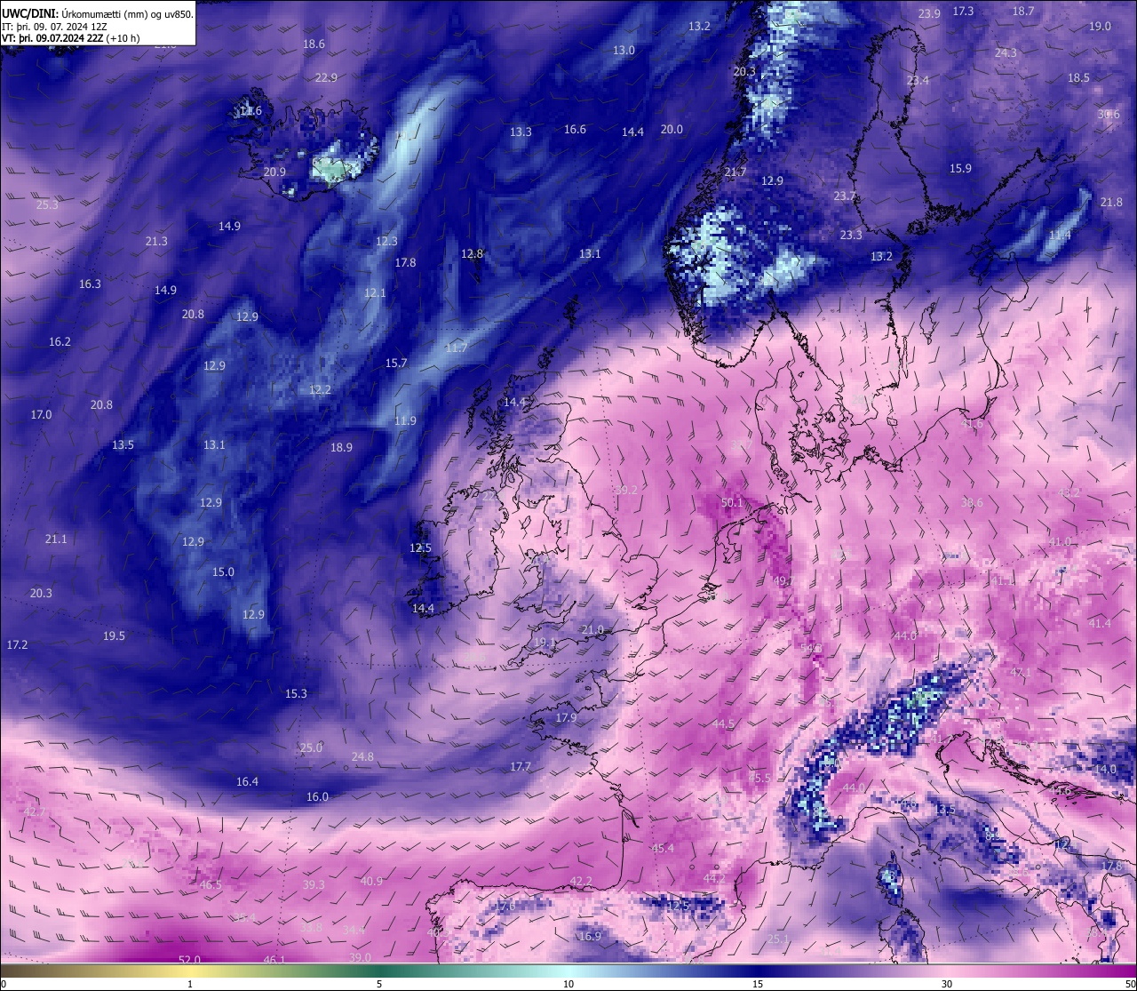This screenshot has height=991, width=1137.
Task: Click the 46.5 value label
Action: point(211,885)
